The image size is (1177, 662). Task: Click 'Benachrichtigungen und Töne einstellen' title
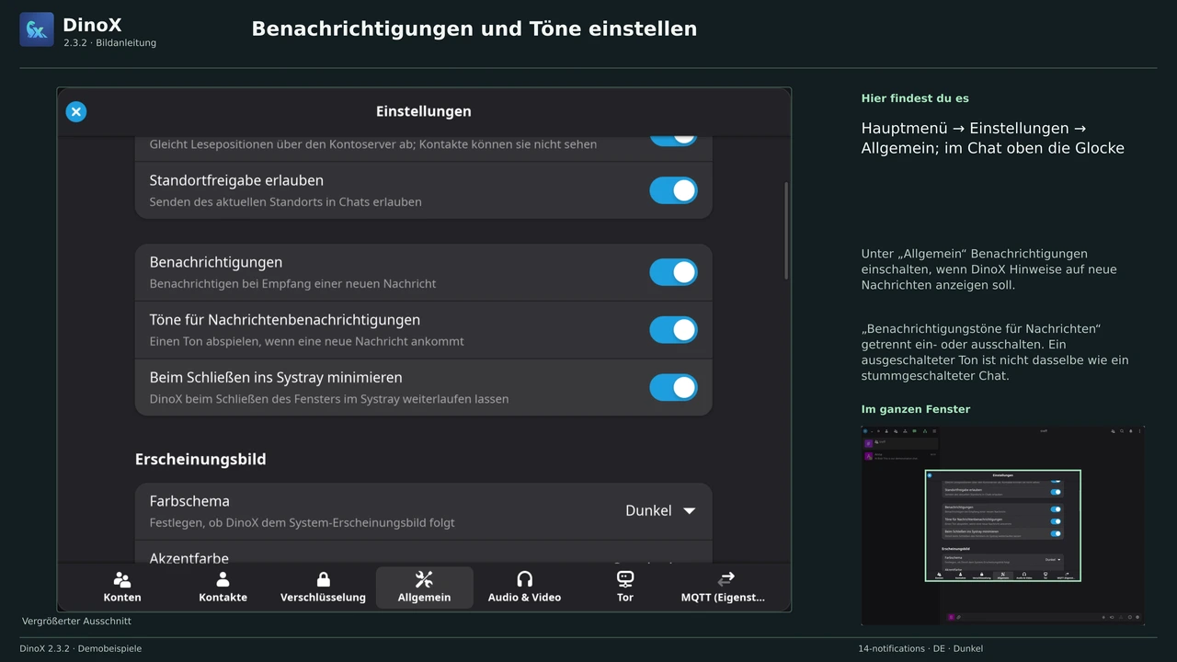(x=474, y=29)
